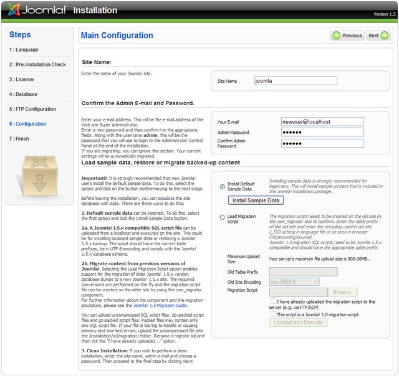Click the Next button

point(378,35)
